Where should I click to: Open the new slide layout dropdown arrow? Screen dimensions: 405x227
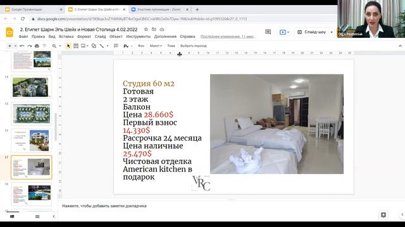coord(15,46)
